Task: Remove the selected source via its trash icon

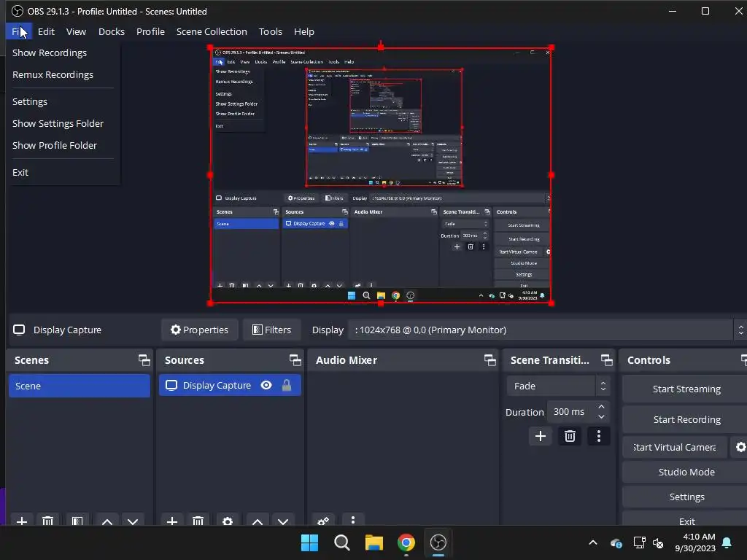Action: coord(198,521)
